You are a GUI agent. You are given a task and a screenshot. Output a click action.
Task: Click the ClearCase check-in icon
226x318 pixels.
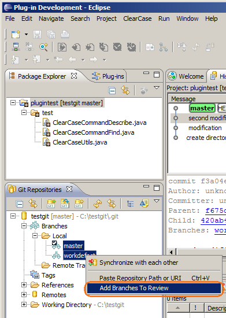[90, 47]
